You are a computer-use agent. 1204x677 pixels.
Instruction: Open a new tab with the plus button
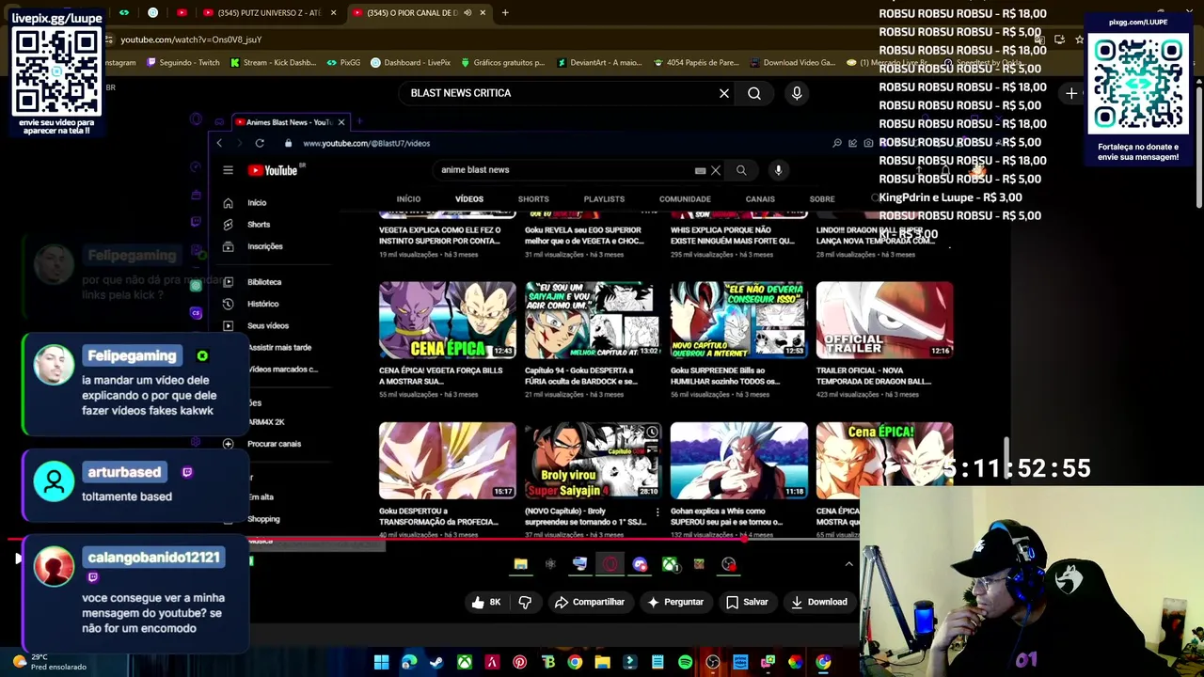505,13
